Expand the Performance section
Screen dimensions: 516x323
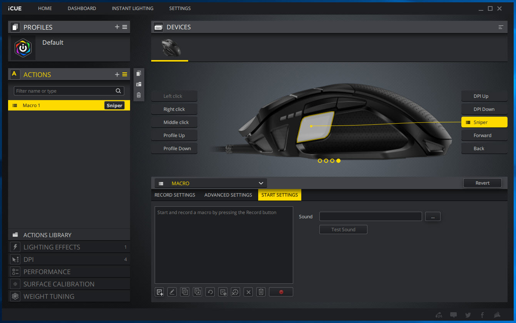(x=69, y=272)
